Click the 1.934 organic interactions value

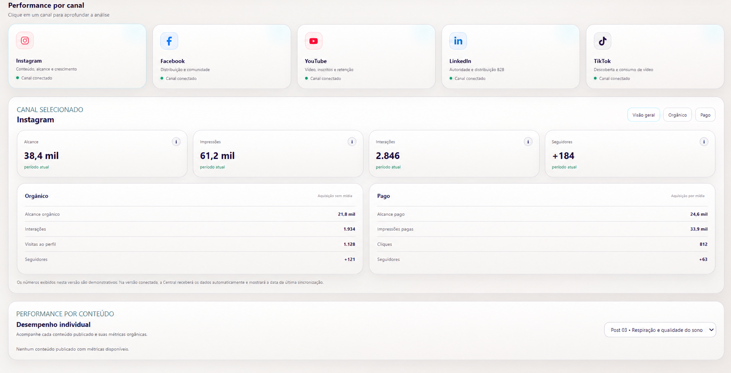click(349, 229)
